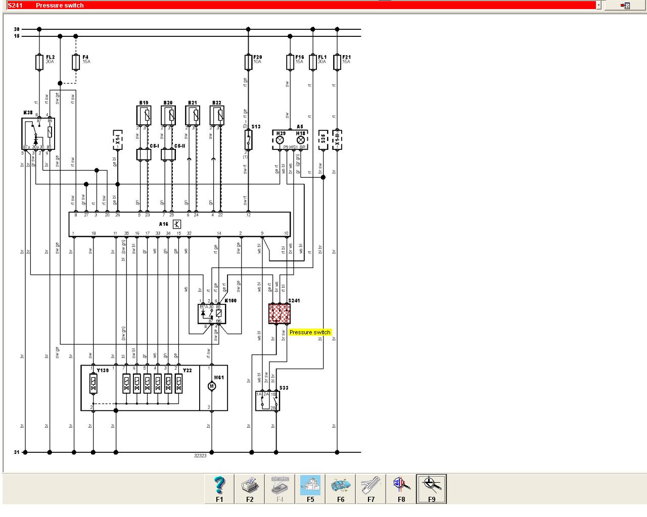Screen dimensions: 647x517
Task: Select the S33 switch component
Action: click(x=267, y=401)
